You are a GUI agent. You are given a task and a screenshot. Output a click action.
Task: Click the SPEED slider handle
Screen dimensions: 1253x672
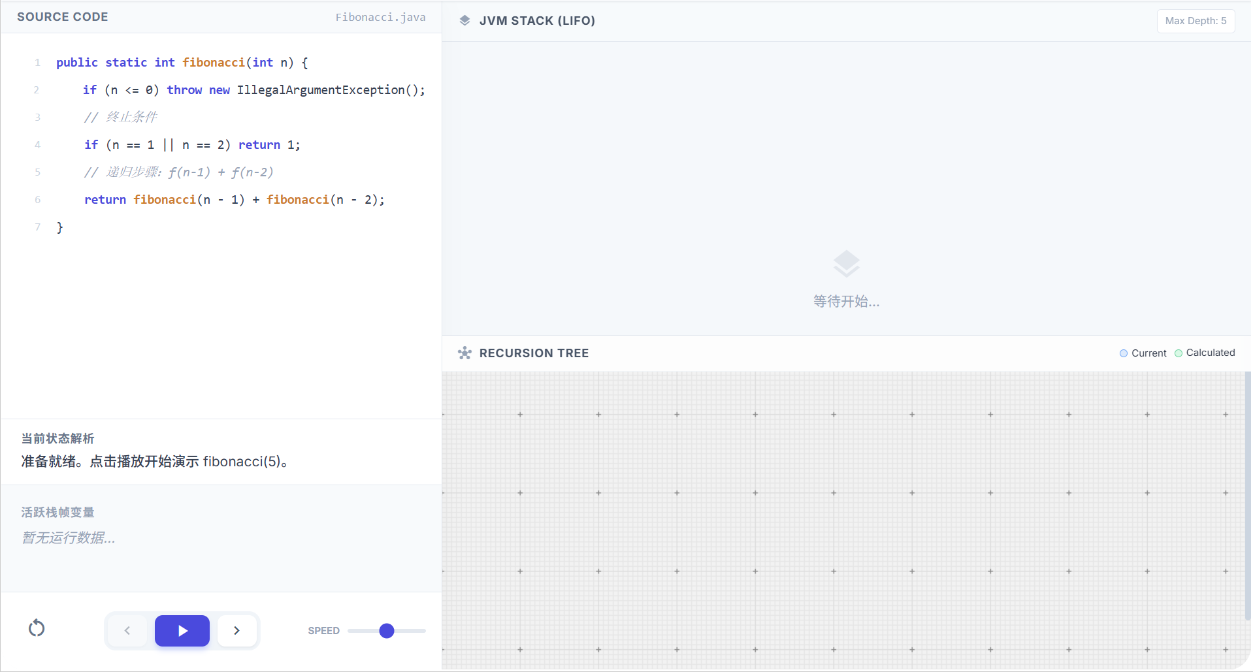coord(387,630)
